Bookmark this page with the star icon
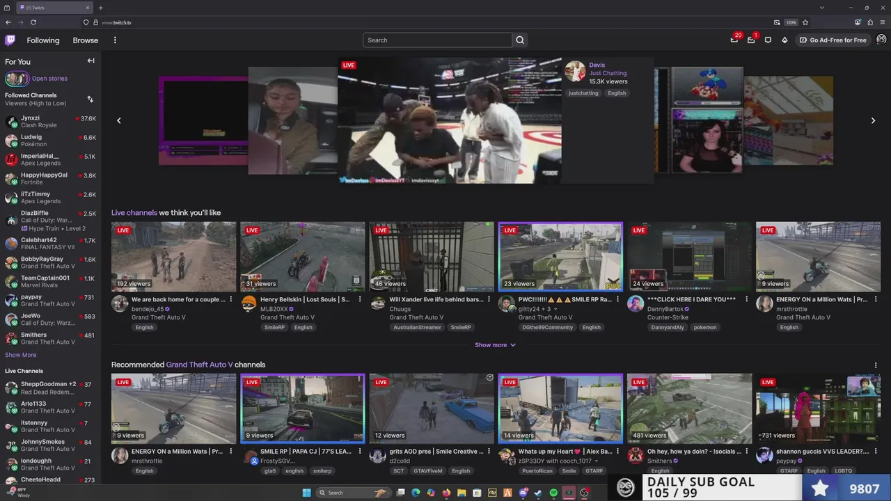Screen dimensions: 891x501 click(805, 22)
